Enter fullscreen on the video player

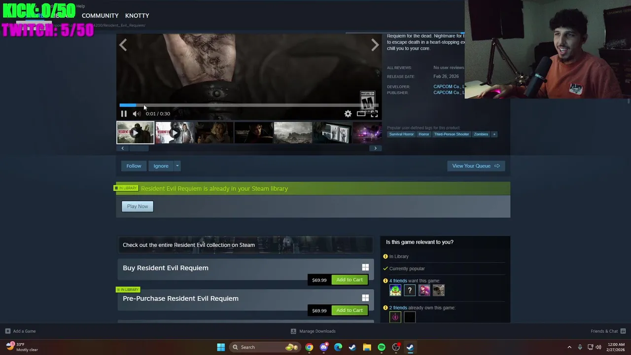click(374, 113)
